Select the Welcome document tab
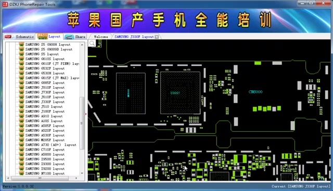Viewport: 333px width, 191px height. click(101, 37)
